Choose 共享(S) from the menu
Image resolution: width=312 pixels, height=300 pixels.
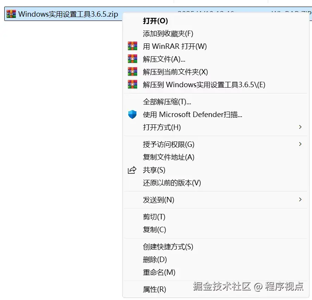click(215, 170)
